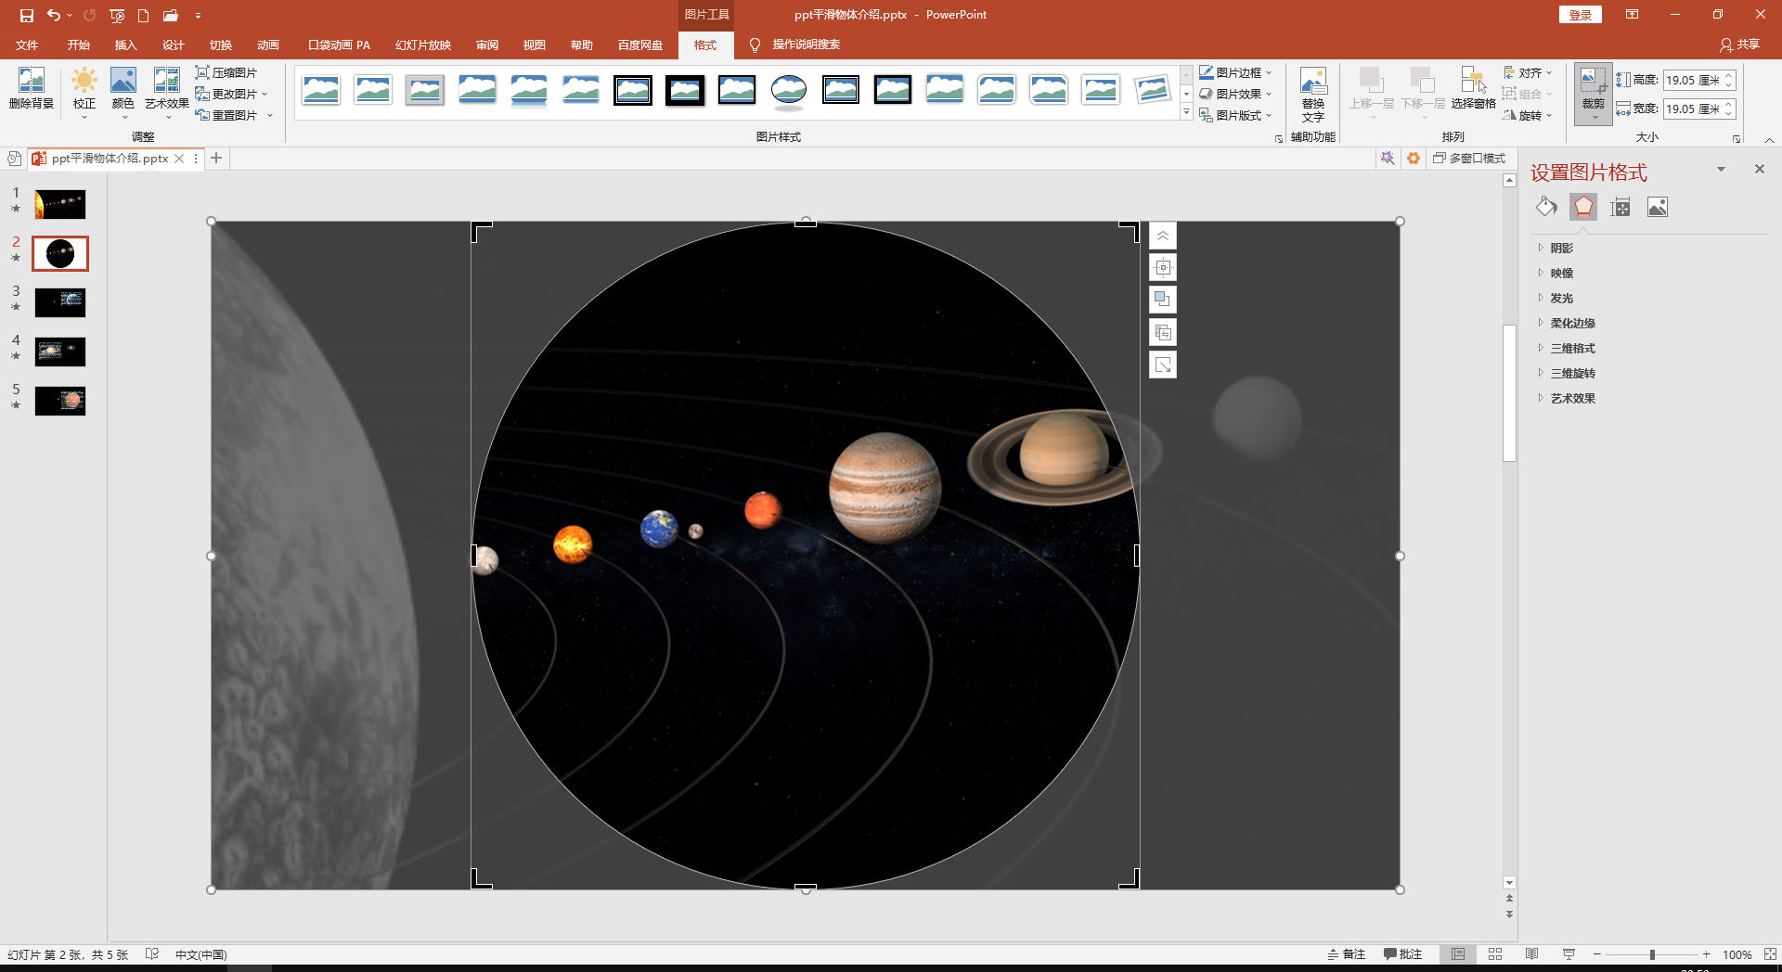Open Size & Properties tab in format pane
1782x972 pixels.
[1621, 207]
